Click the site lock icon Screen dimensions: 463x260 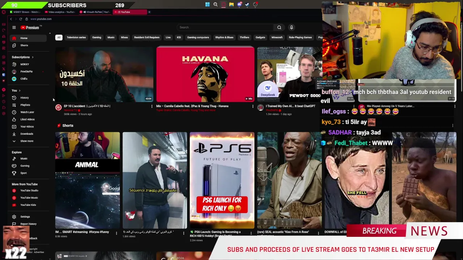(x=26, y=19)
